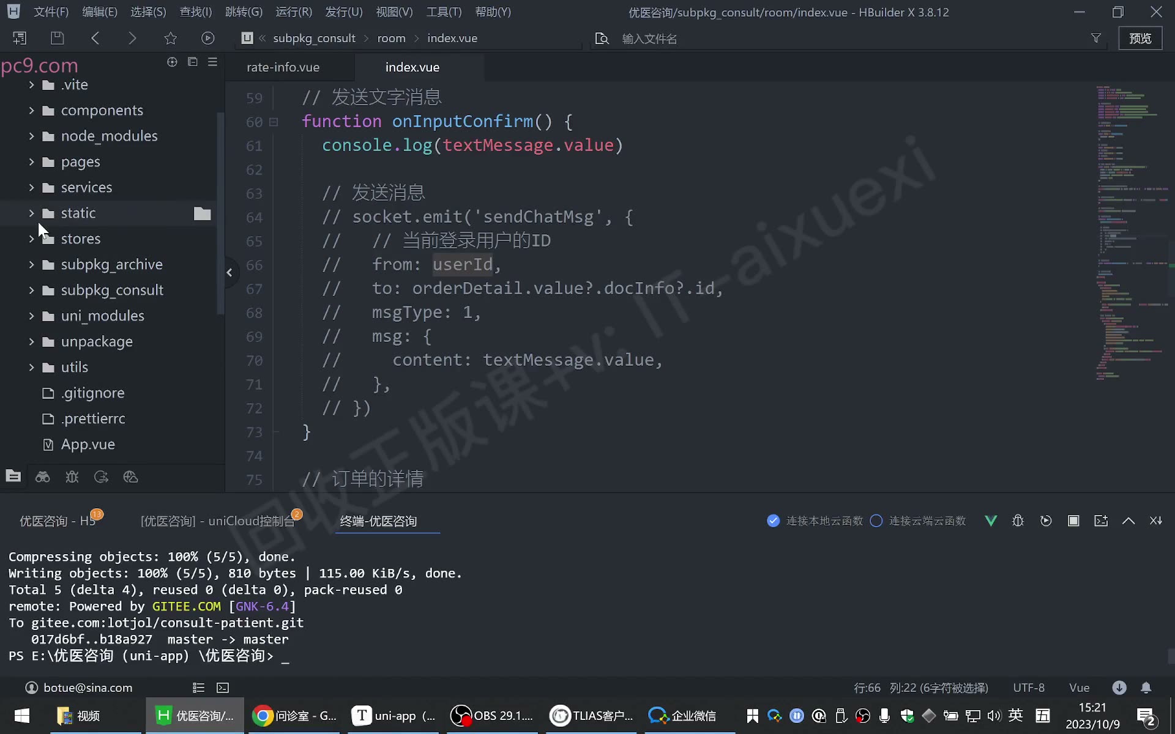1175x734 pixels.
Task: Click the download arrow status bar icon
Action: click(1119, 688)
